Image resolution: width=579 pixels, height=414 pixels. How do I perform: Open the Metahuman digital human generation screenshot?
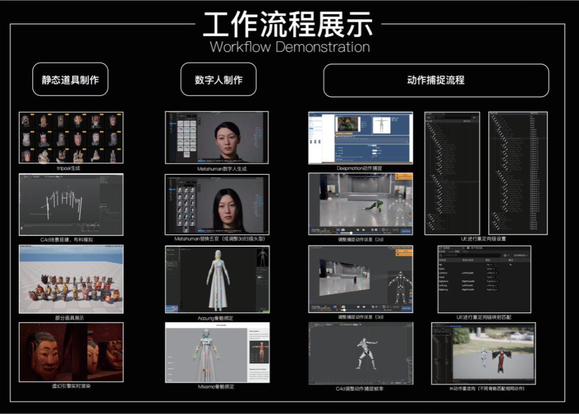coord(217,138)
